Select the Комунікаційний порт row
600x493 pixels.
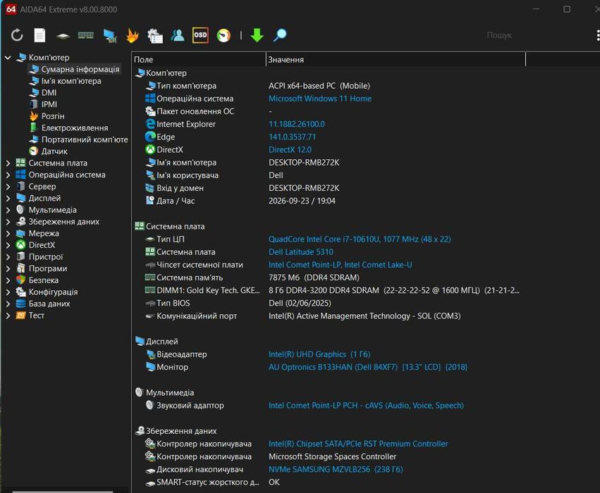(329, 316)
